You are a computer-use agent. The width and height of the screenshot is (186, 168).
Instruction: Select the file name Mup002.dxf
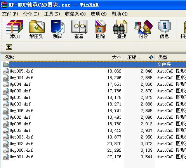click(x=21, y=144)
